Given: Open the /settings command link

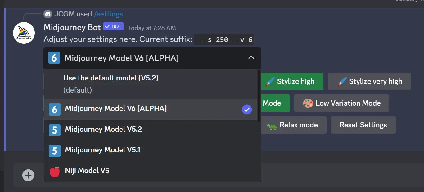Looking at the screenshot, I should [x=108, y=14].
